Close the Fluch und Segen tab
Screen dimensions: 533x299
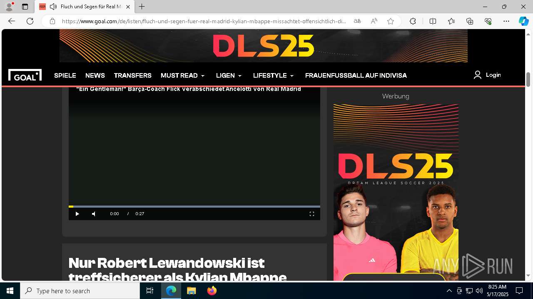coord(128,7)
